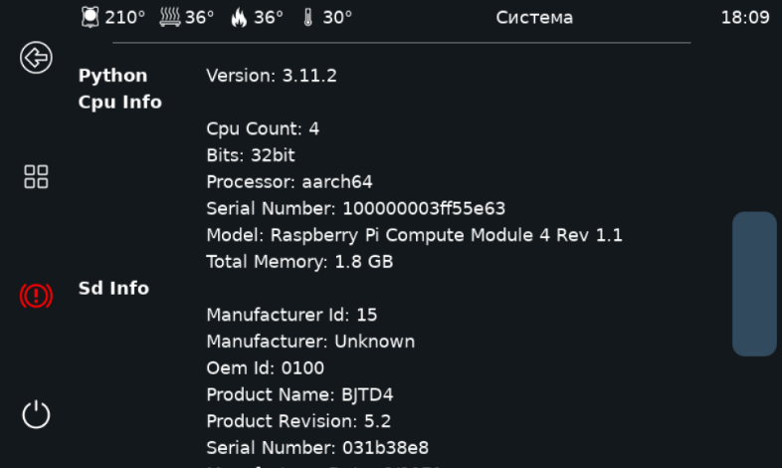Go back using the left arrow icon
The width and height of the screenshot is (782, 468).
[x=36, y=58]
